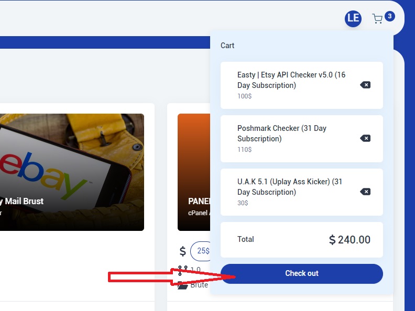Click the Poshmark Checker cart entry
Screen dimensions: 415x311
click(281, 134)
